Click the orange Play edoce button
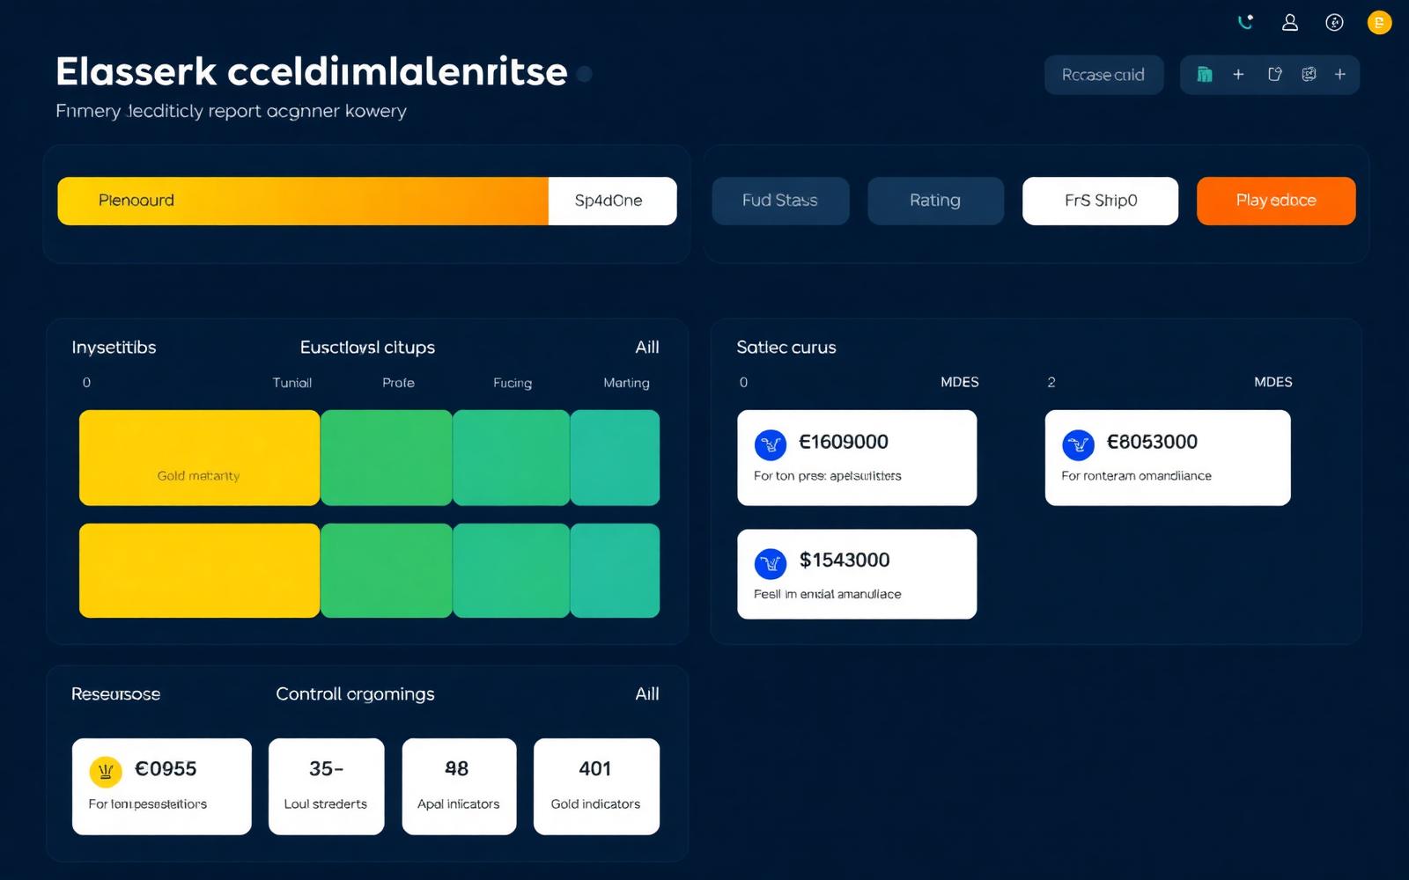Viewport: 1409px width, 880px height. click(1276, 201)
